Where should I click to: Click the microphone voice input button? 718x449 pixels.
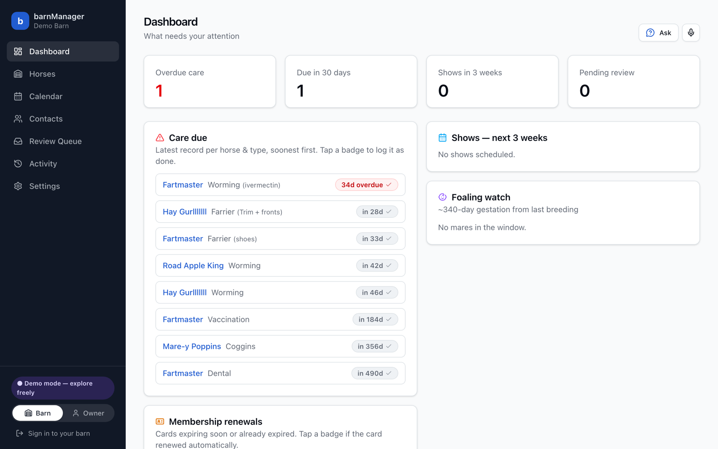(x=691, y=33)
